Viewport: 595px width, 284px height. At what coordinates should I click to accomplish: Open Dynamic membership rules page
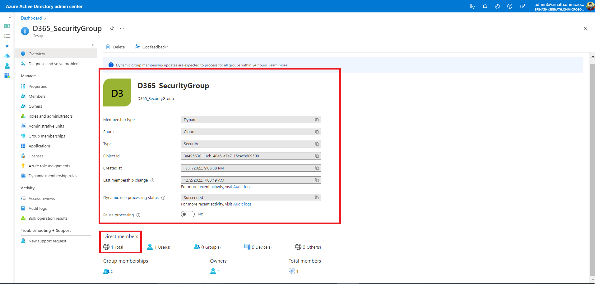coord(53,176)
